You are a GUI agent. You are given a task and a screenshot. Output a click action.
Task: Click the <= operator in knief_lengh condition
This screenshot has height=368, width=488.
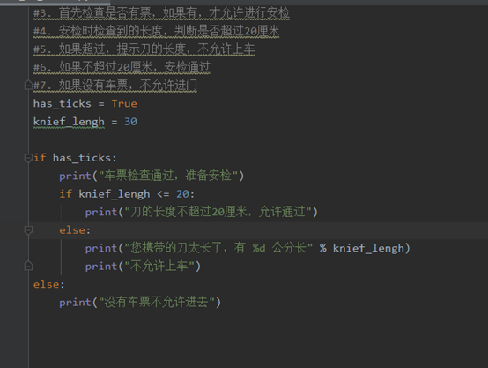(163, 194)
